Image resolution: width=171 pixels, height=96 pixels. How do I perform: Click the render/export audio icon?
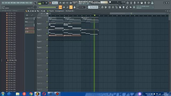tap(145, 3)
